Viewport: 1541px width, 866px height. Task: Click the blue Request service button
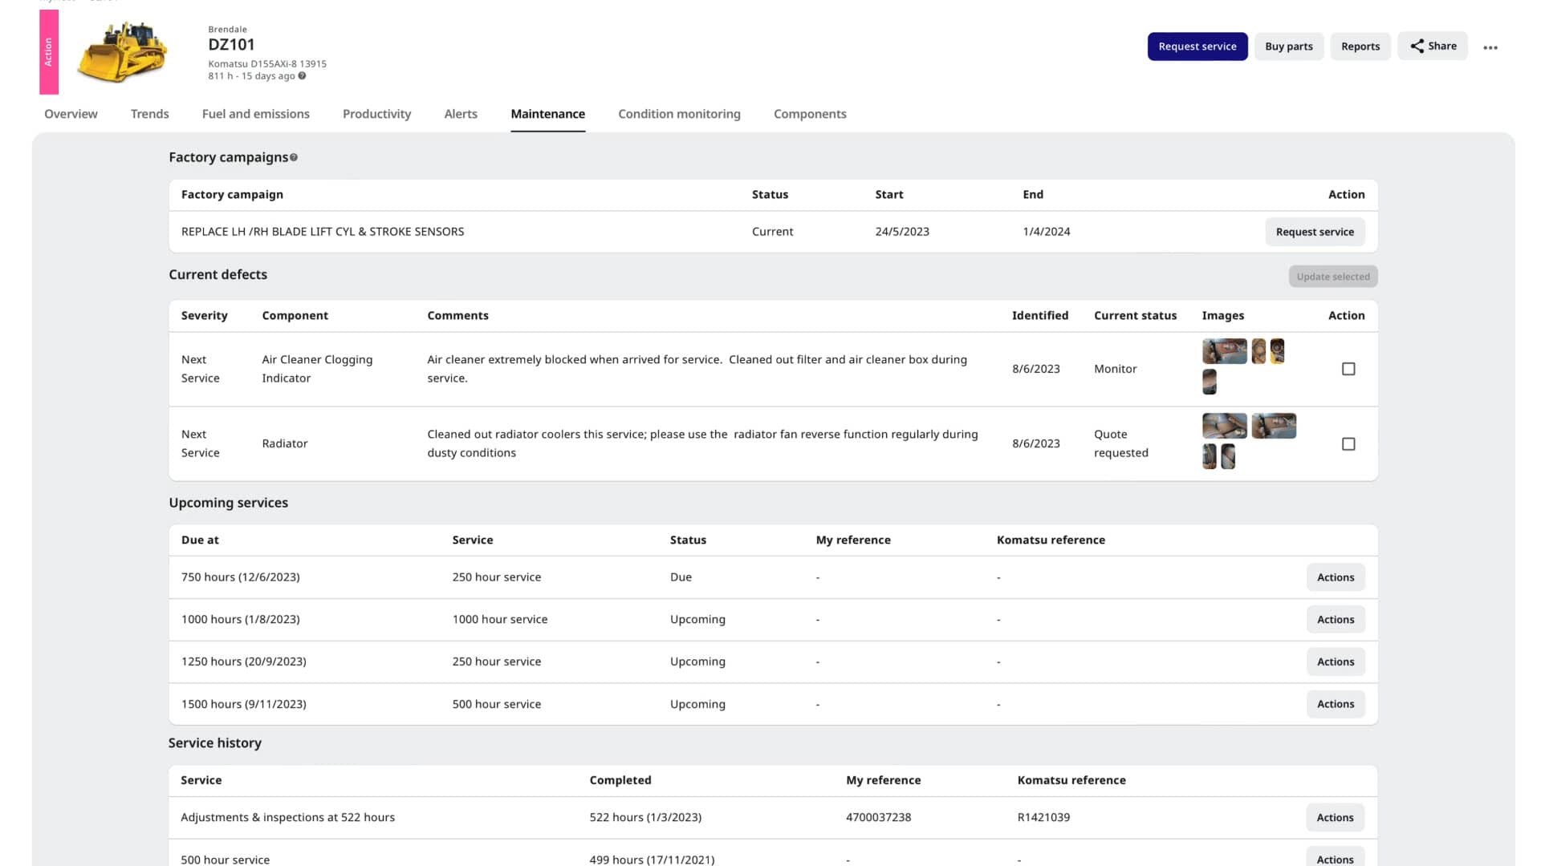[x=1197, y=47]
